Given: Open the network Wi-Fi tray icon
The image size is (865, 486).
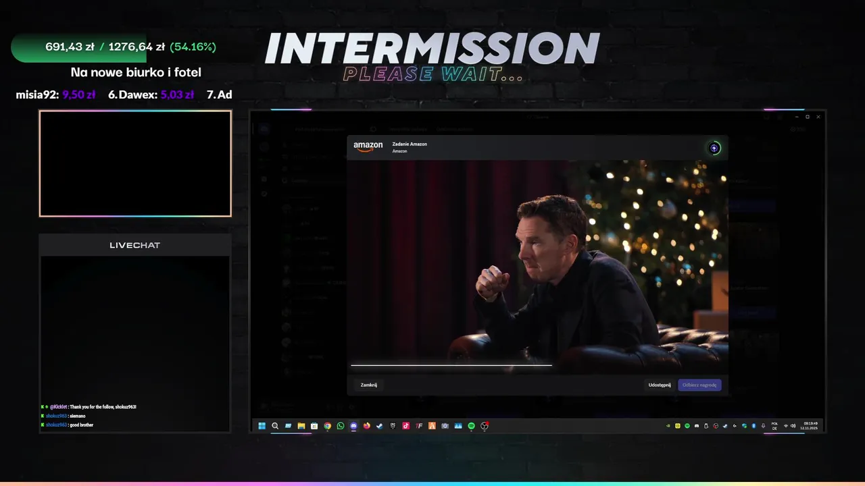Looking at the screenshot, I should coord(786,426).
